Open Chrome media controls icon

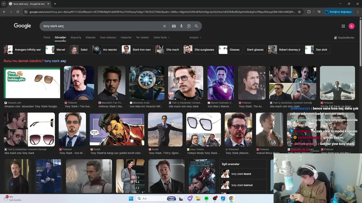pos(319,12)
